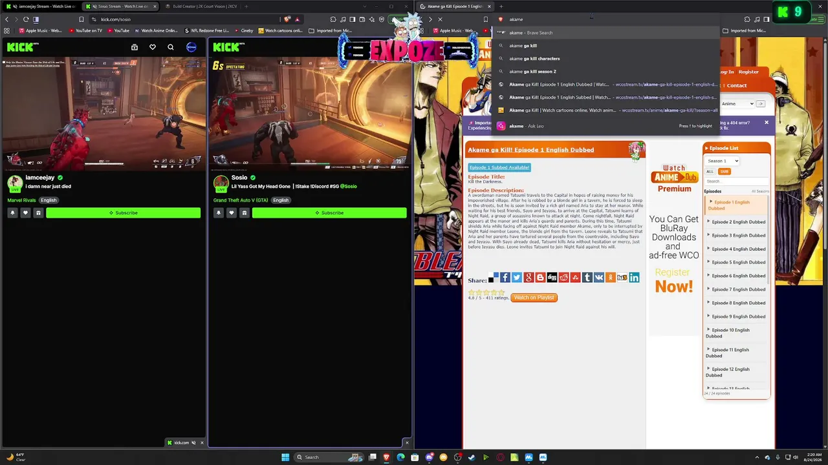Open the Season 1 dropdown

tap(723, 161)
